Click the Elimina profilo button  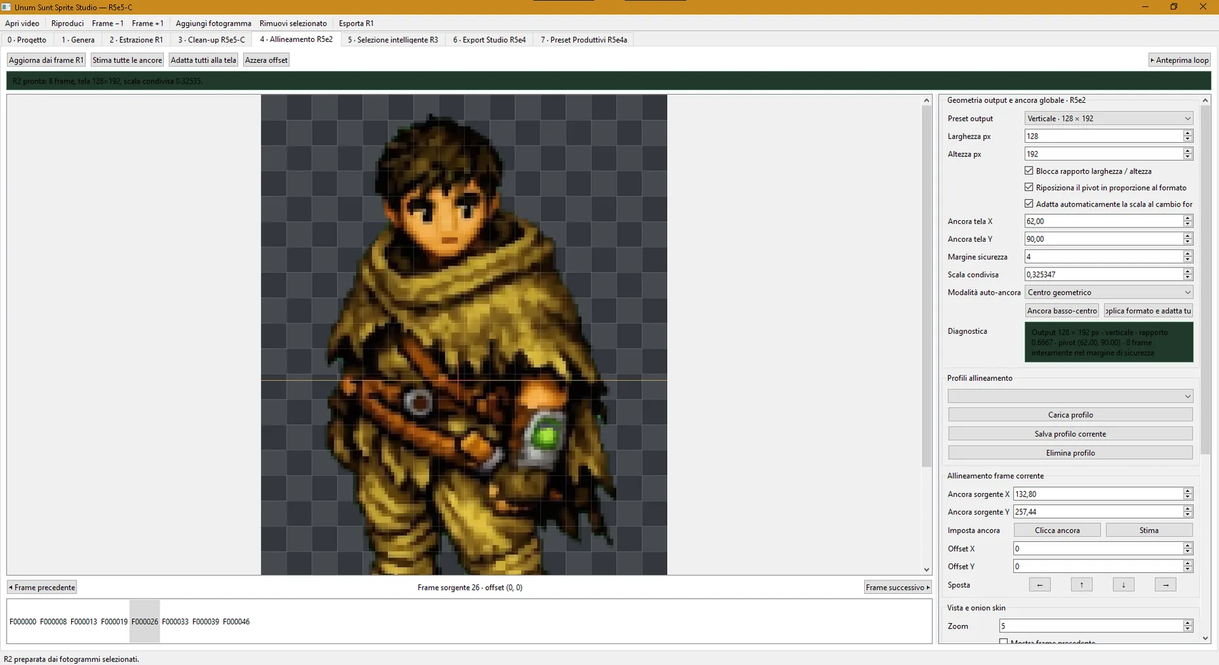1070,453
